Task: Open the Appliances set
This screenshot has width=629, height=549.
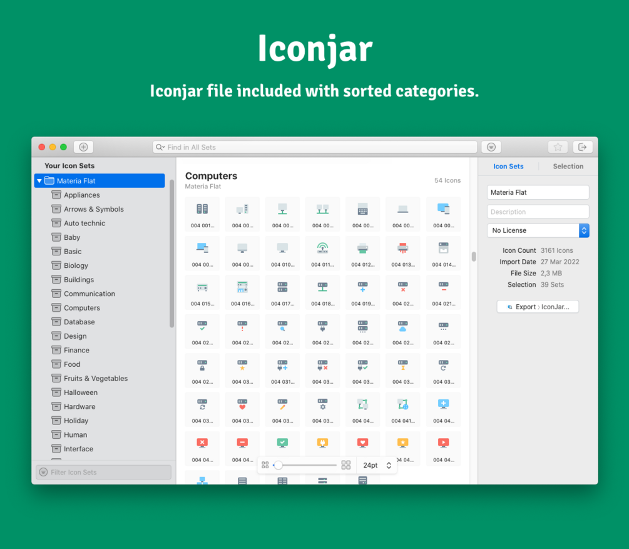Action: pyautogui.click(x=82, y=195)
